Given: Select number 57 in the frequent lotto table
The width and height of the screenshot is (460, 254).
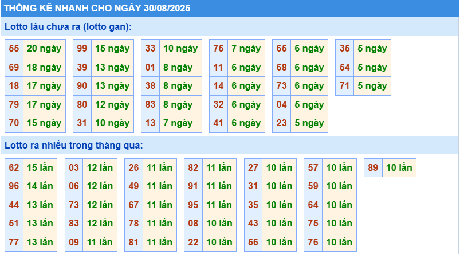Looking at the screenshot, I should (313, 167).
